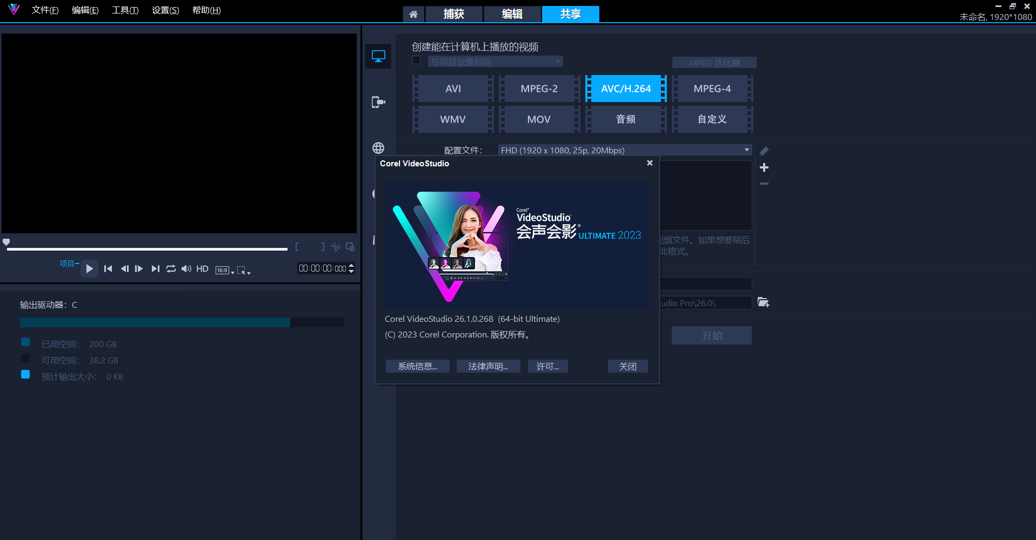Toggle repeat playback loop
Image resolution: width=1036 pixels, height=540 pixels.
(171, 268)
